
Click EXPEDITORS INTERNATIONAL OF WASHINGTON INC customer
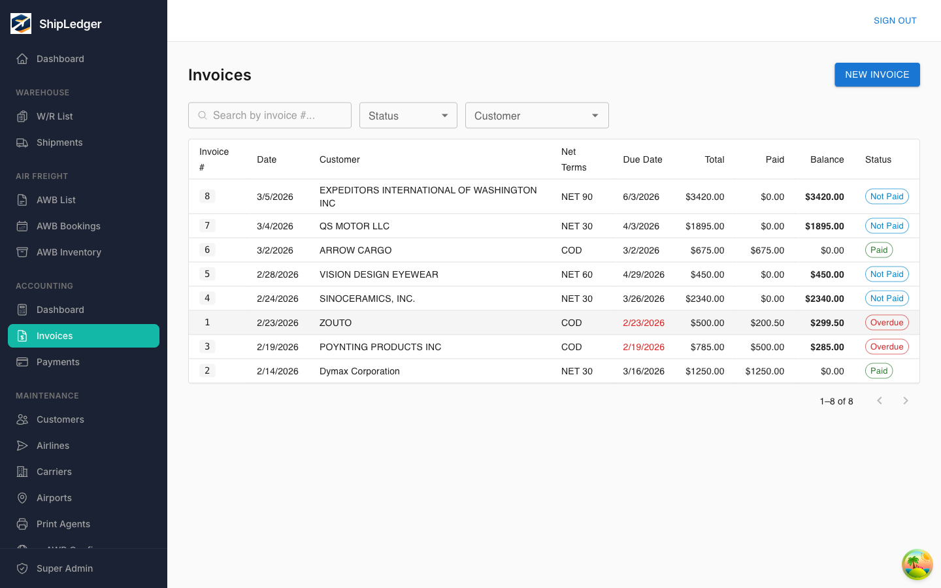[428, 197]
